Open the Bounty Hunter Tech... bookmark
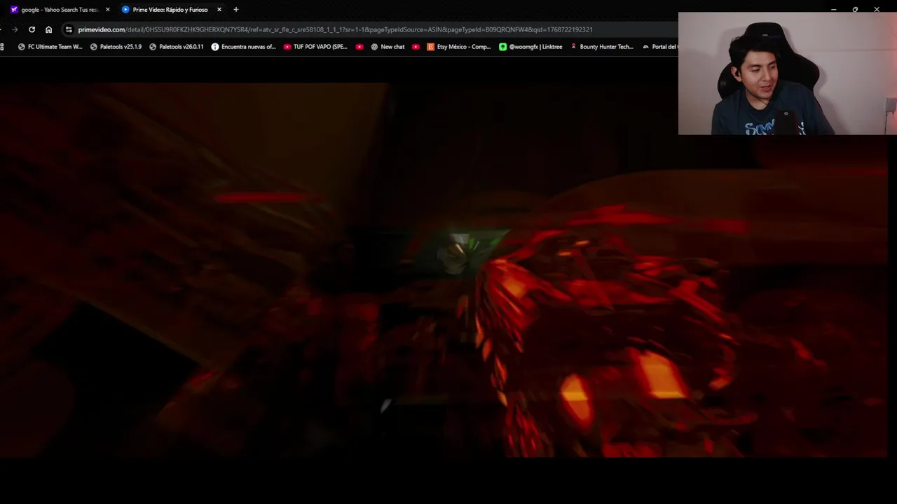 pos(602,47)
